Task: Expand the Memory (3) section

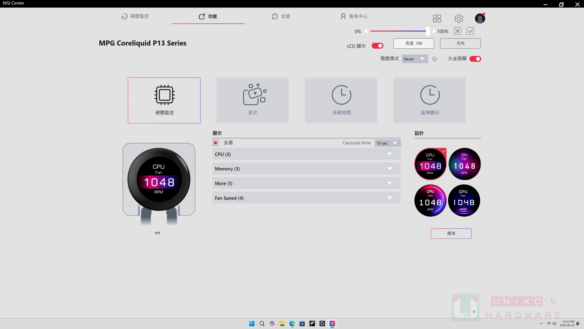Action: (x=306, y=168)
